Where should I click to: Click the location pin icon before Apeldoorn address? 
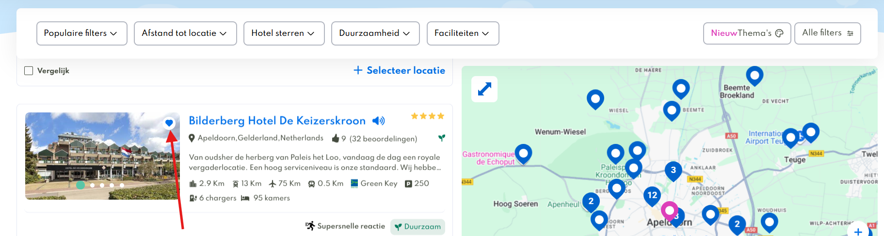(192, 138)
